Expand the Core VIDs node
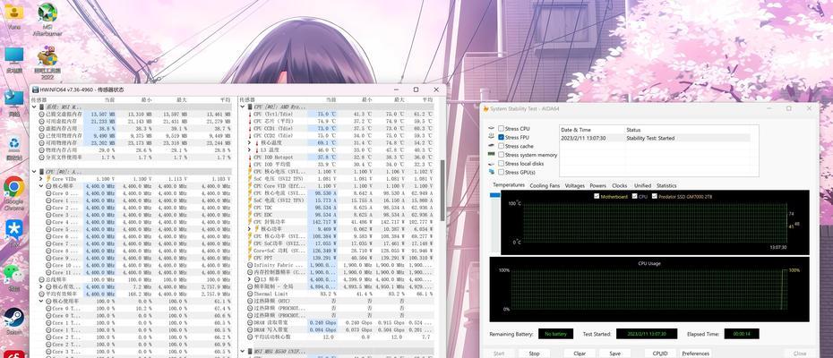The image size is (833, 358). [x=41, y=179]
